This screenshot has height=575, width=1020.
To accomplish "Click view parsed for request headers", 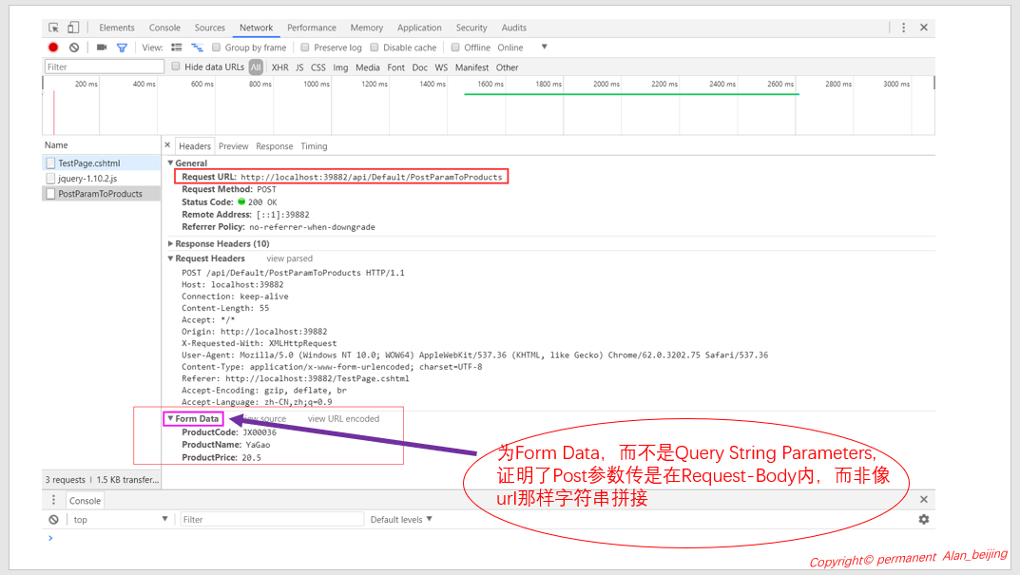I will pyautogui.click(x=290, y=259).
